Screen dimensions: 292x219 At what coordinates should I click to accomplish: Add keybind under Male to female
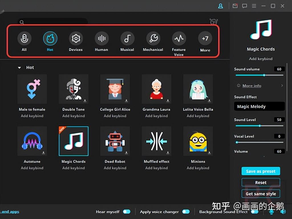32,116
